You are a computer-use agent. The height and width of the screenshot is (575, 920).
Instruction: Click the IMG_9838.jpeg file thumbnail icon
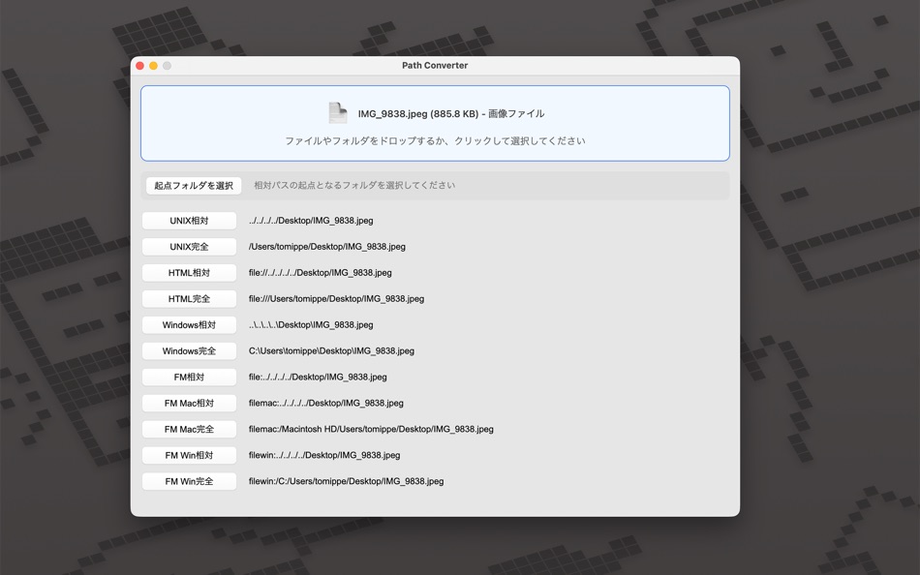click(338, 112)
